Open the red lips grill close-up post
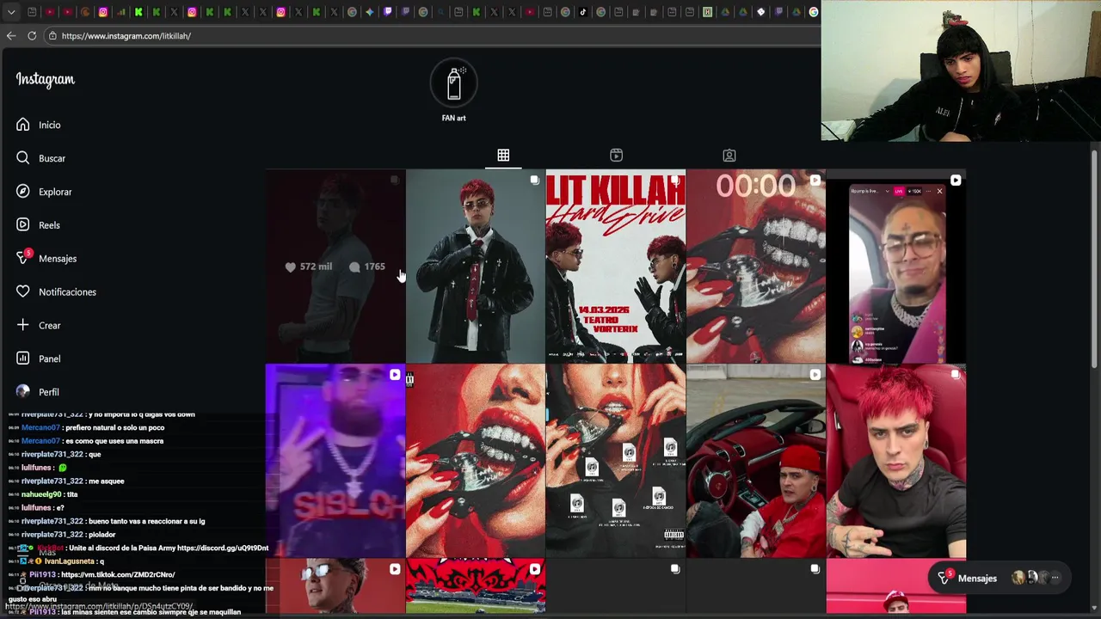Viewport: 1101px width, 619px height. (x=475, y=461)
